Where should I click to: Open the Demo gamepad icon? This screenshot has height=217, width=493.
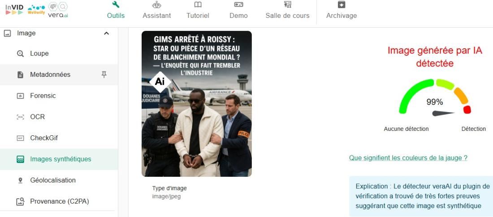point(238,4)
